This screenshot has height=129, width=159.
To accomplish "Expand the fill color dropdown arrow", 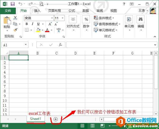I will pos(43,30).
